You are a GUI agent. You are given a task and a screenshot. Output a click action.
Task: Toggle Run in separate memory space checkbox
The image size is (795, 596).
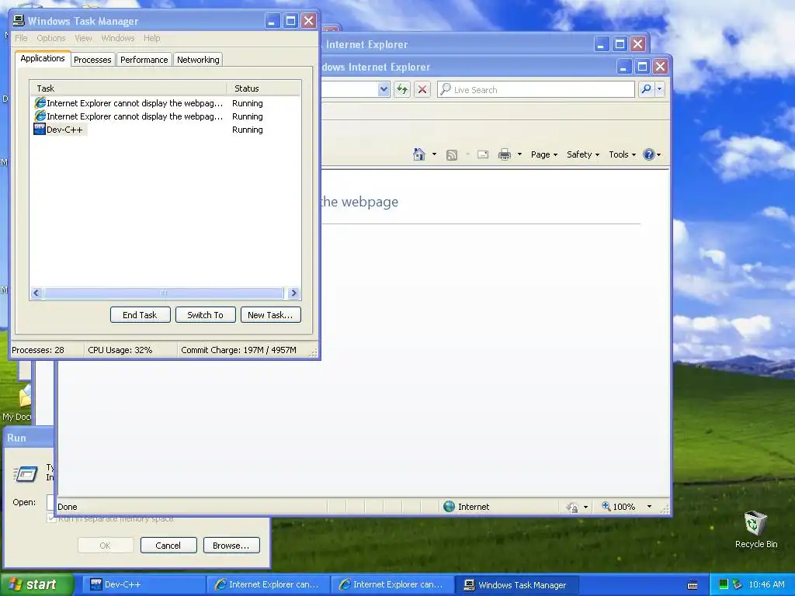50,519
